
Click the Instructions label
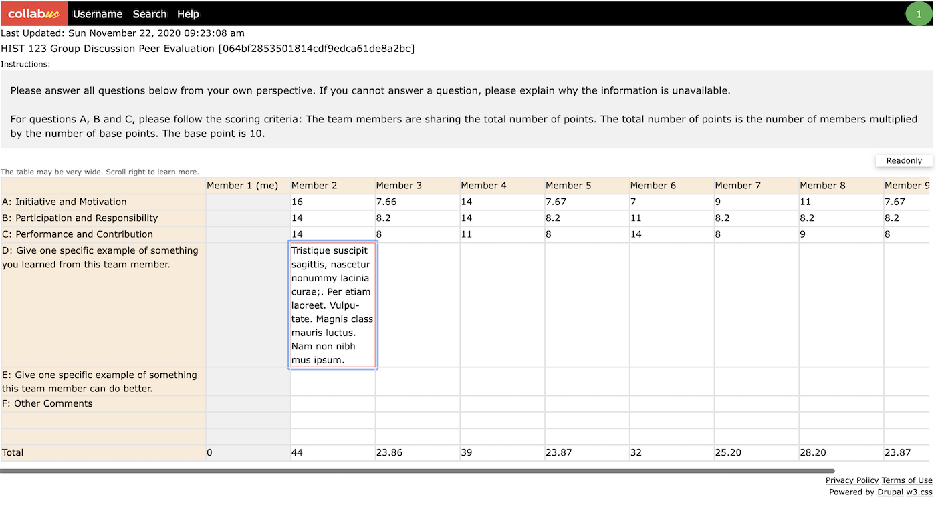pyautogui.click(x=25, y=65)
